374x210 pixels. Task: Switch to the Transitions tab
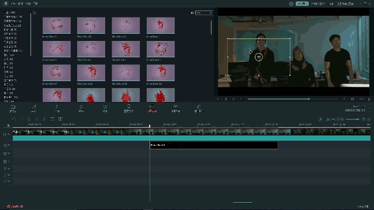coord(81,108)
